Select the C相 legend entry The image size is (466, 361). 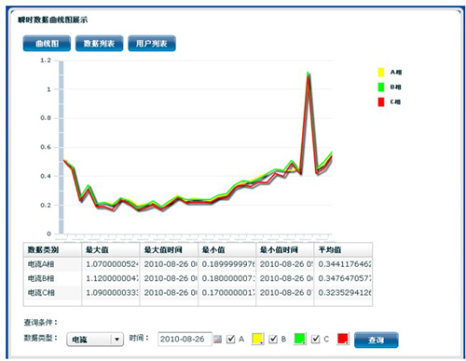click(390, 102)
